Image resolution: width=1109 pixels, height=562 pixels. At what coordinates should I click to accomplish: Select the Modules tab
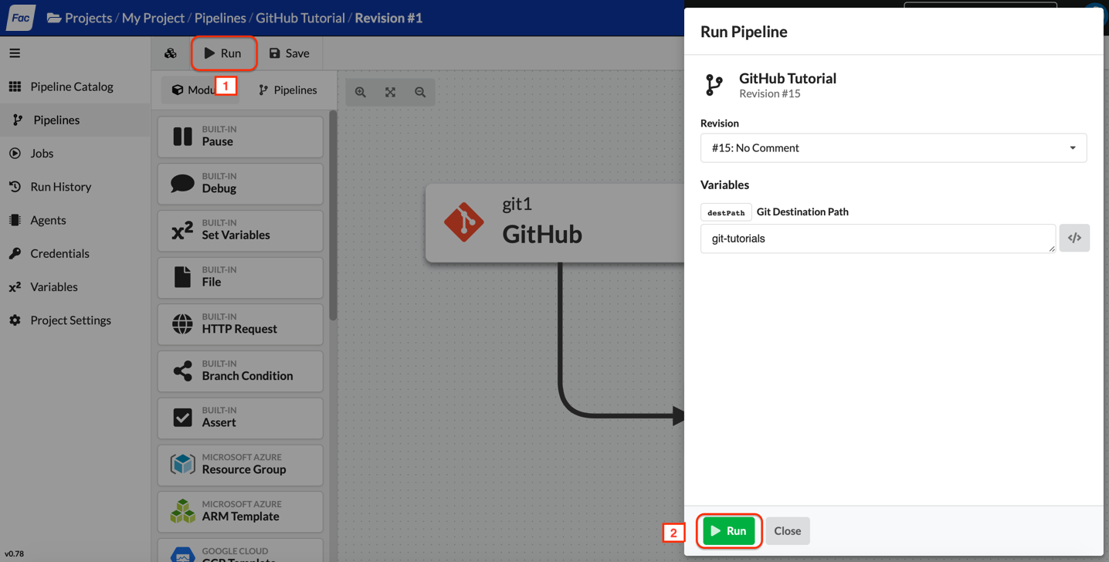(193, 90)
